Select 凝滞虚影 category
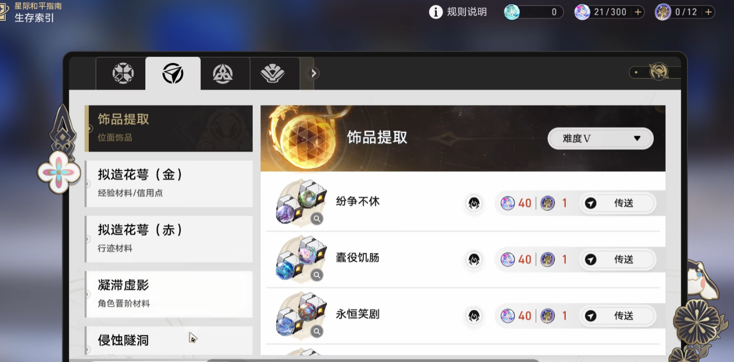The width and height of the screenshot is (734, 362). [x=169, y=294]
